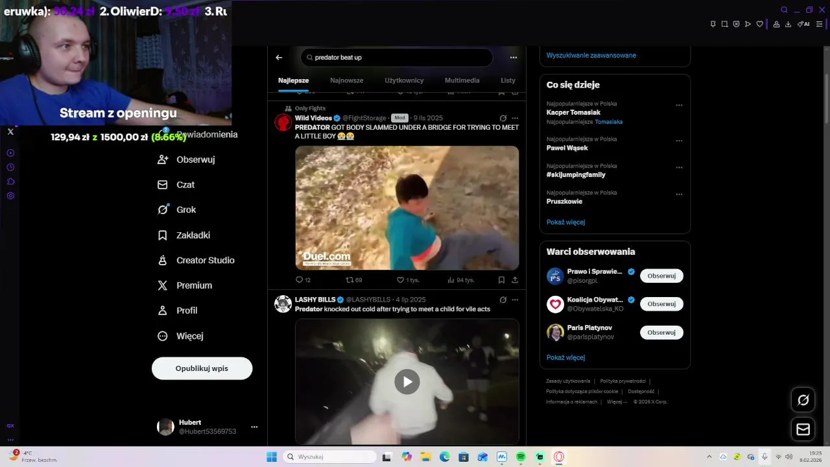Click Wyszukiwanie zaawansowane link
The image size is (830, 467).
591,55
